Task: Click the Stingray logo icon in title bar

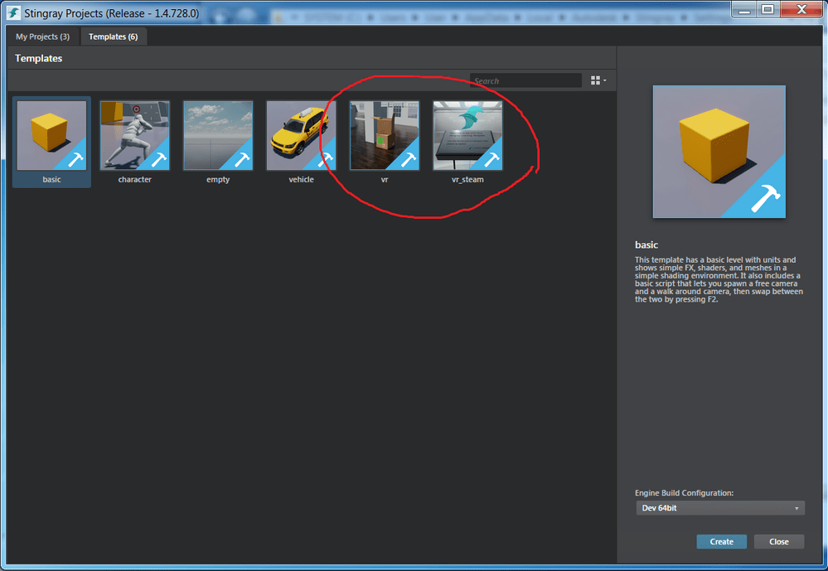Action: (13, 12)
